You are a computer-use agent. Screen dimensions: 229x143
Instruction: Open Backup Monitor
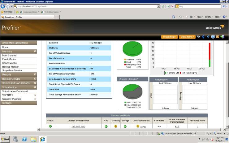tap(11, 67)
